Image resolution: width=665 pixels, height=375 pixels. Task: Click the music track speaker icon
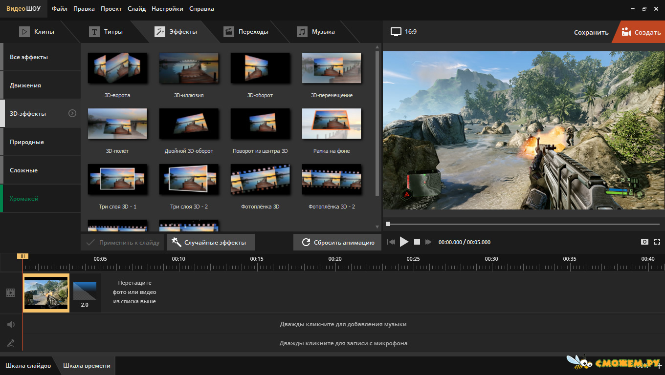pyautogui.click(x=11, y=324)
